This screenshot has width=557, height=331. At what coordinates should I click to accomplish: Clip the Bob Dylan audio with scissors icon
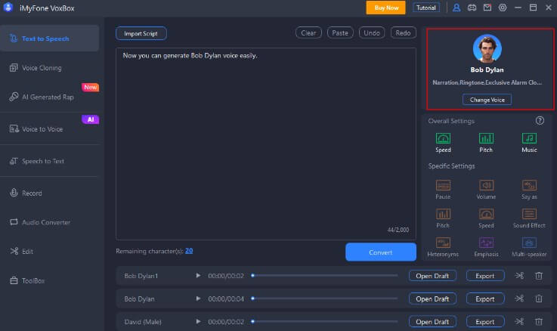coord(519,299)
